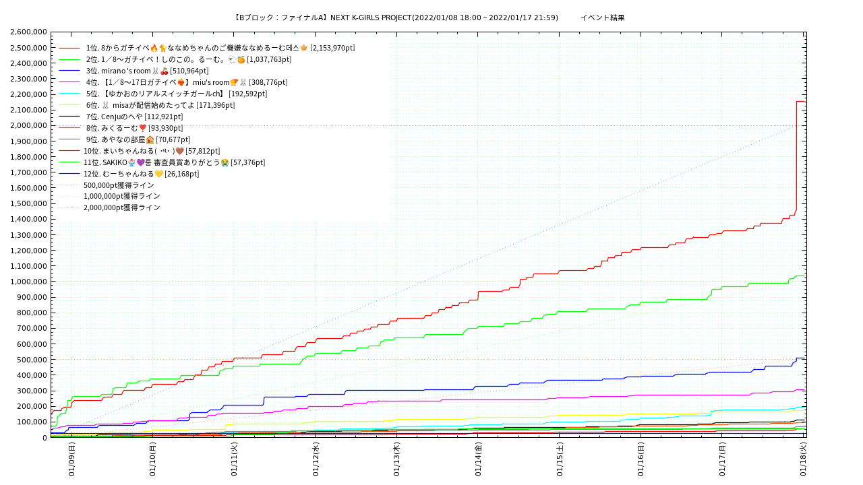Image resolution: width=863 pixels, height=485 pixels.
Task: Click the brown heart in the 10位 legend entry
Action: pos(180,151)
